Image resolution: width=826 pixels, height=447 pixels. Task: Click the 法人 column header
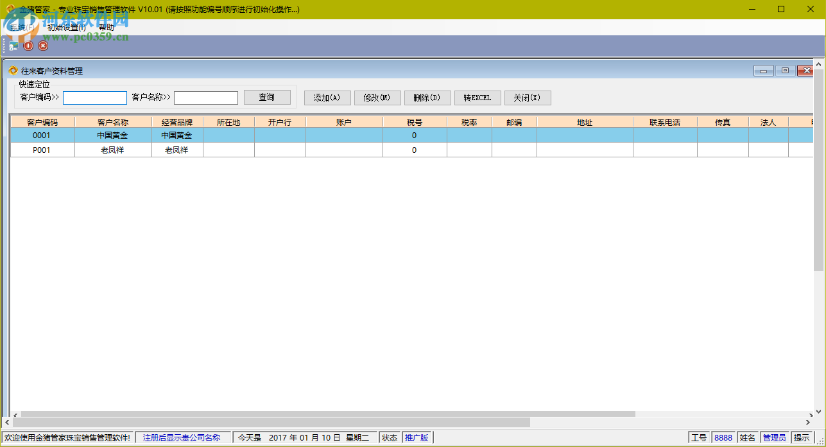point(768,122)
